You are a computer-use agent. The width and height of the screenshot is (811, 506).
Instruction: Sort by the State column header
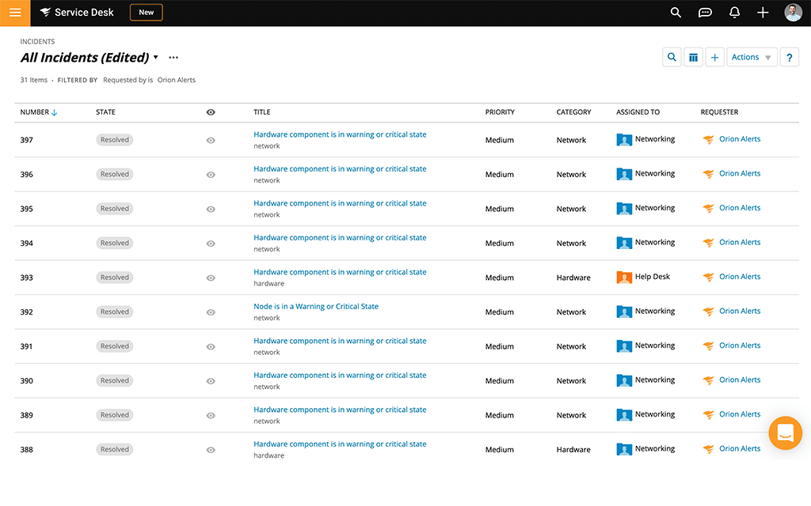105,112
